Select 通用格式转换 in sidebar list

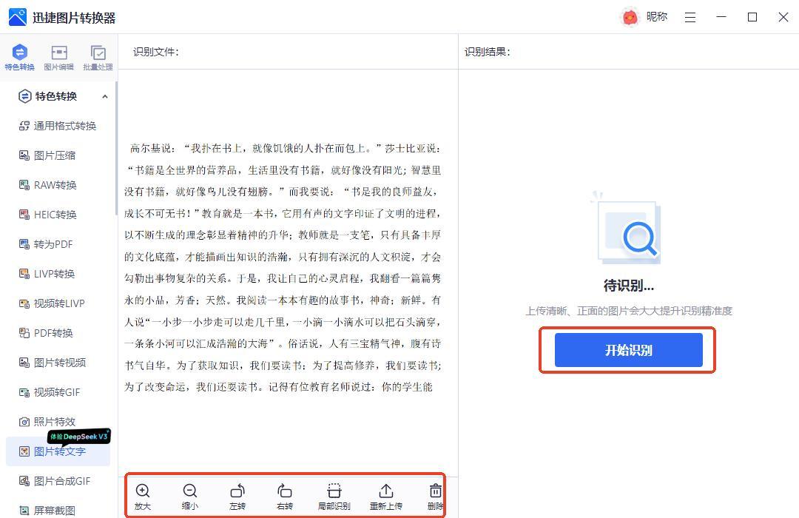click(65, 126)
